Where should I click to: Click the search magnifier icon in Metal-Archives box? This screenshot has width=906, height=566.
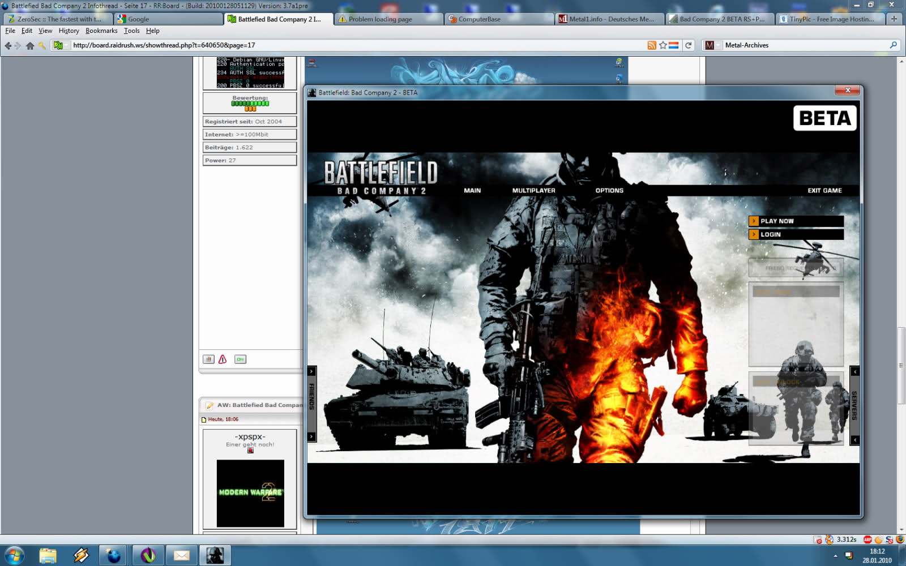point(894,45)
